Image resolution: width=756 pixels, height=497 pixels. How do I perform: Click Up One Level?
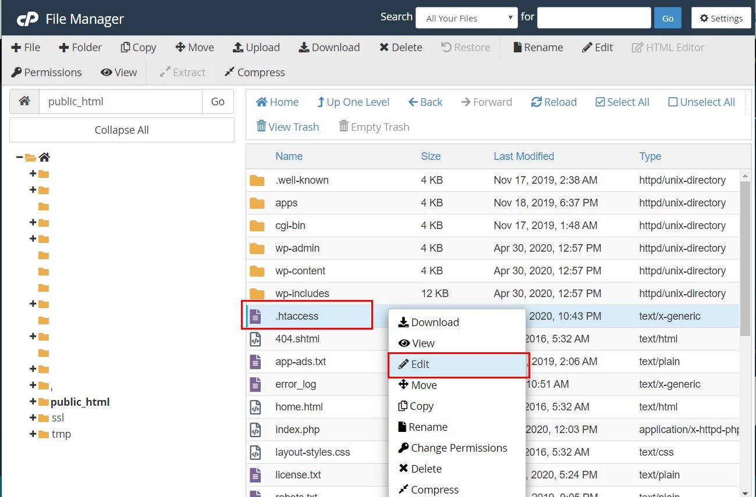point(353,102)
